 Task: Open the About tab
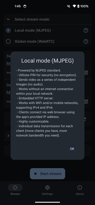(x=80, y=190)
